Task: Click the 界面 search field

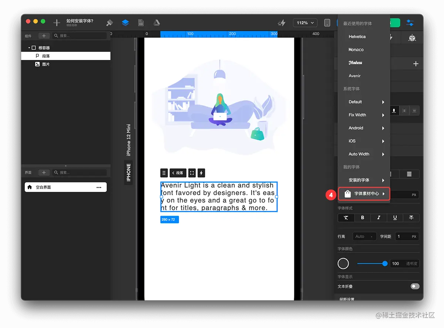Action: [80, 173]
